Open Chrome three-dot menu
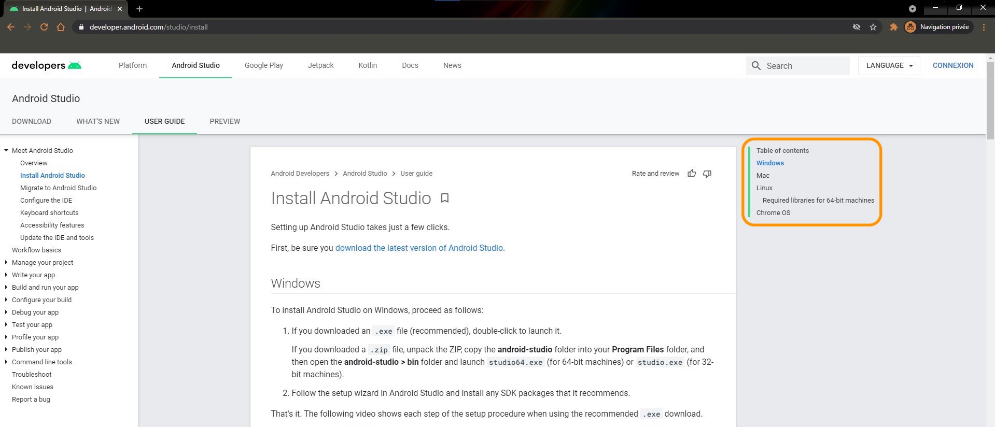The width and height of the screenshot is (995, 427). pos(984,27)
